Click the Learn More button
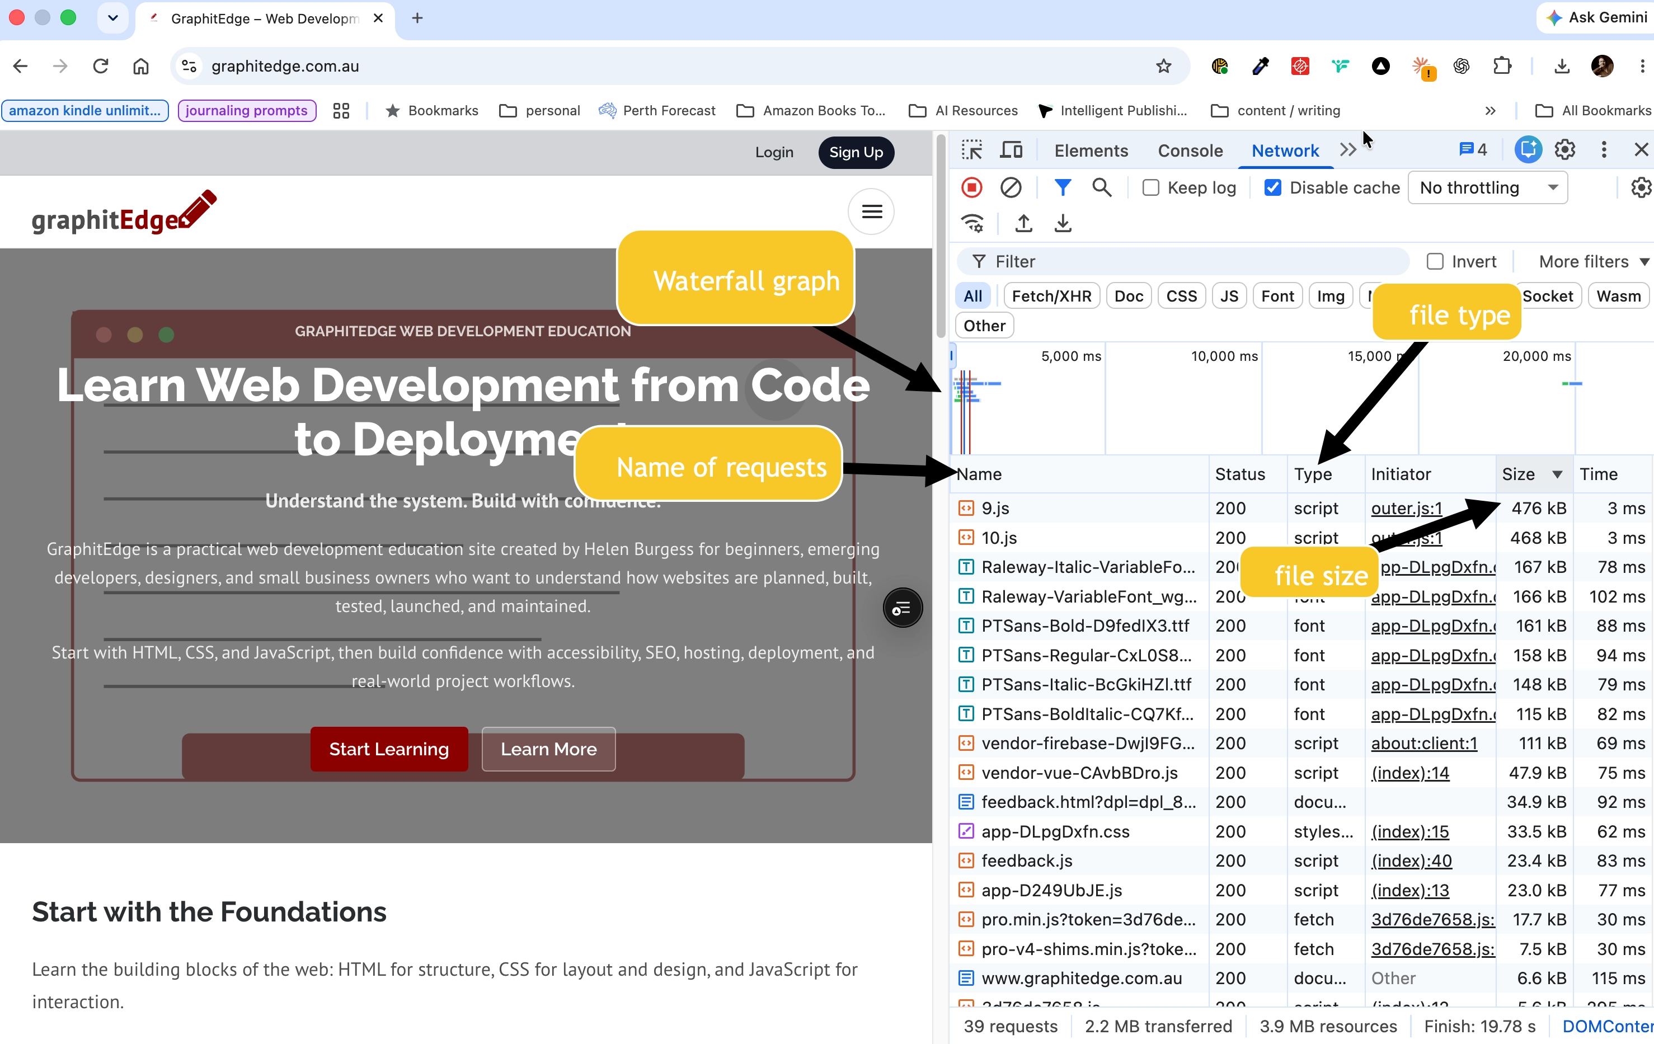1654x1044 pixels. pos(548,749)
